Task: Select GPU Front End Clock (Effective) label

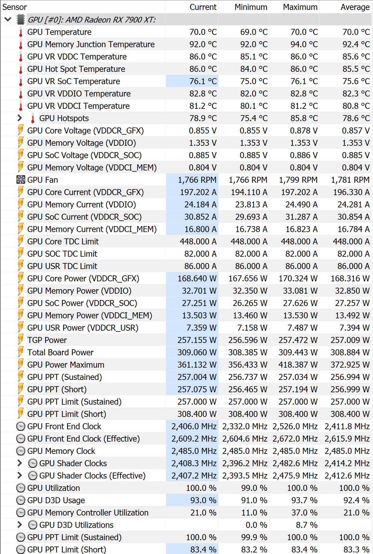Action: 84,439
